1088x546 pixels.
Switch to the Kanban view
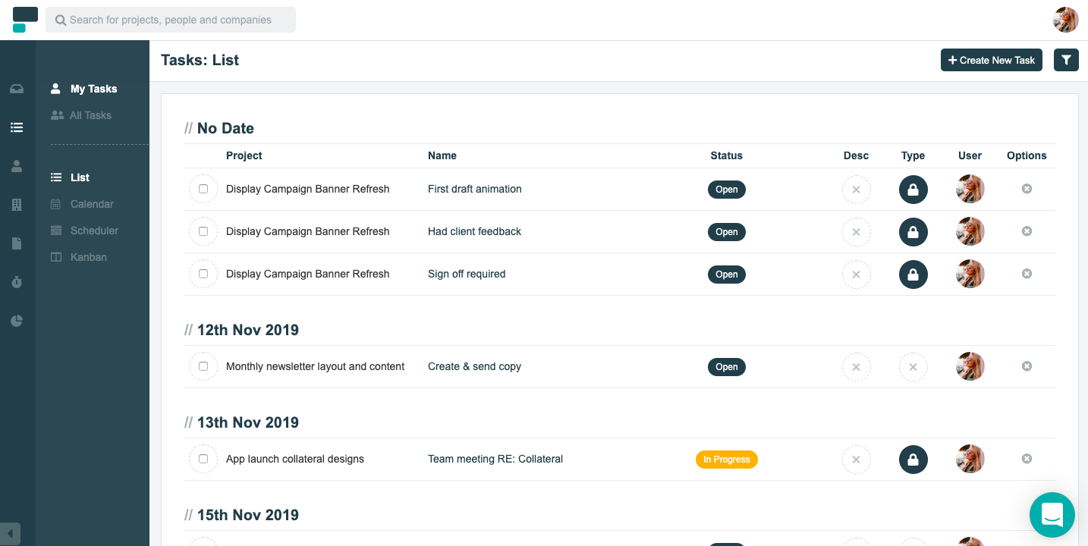tap(79, 257)
